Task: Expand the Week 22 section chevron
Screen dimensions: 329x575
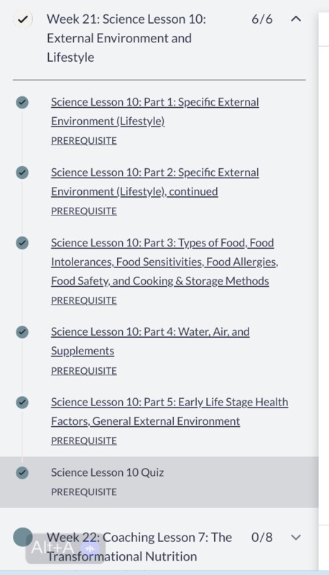Action: pos(296,538)
